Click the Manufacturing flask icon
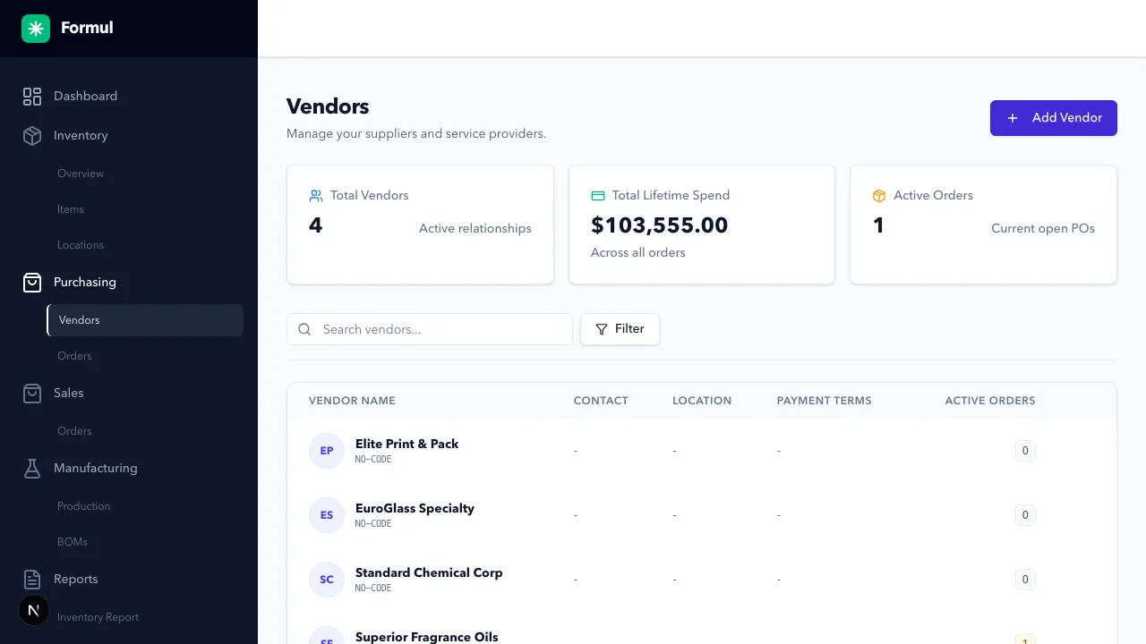 coord(32,469)
